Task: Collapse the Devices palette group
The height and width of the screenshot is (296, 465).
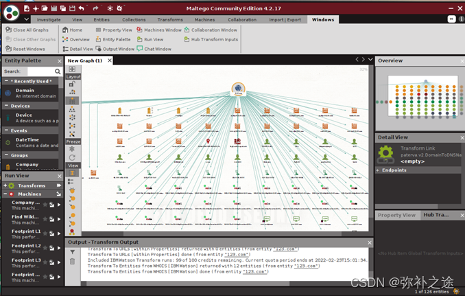Action: 6,106
